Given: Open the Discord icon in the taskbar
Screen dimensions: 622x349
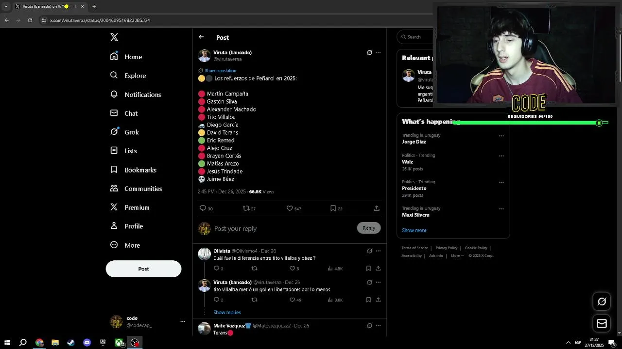Looking at the screenshot, I should coord(87,343).
